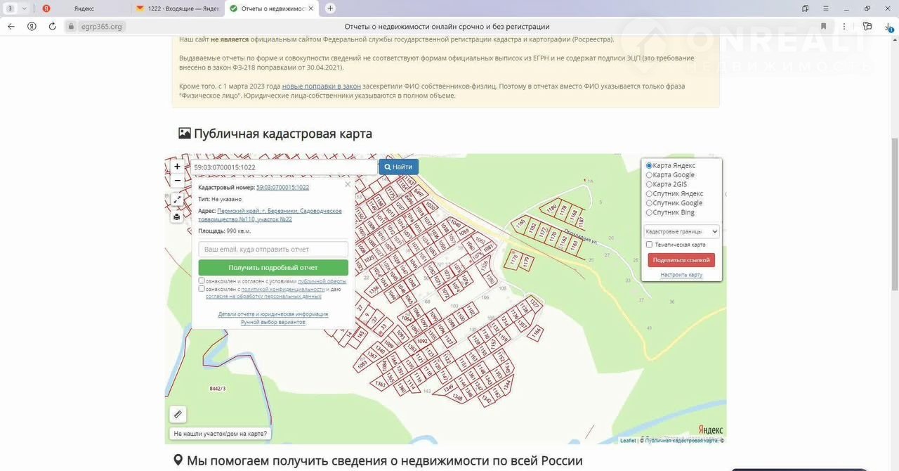Viewport: 899px width, 471px height.
Task: Click the email input field for report
Action: click(273, 250)
